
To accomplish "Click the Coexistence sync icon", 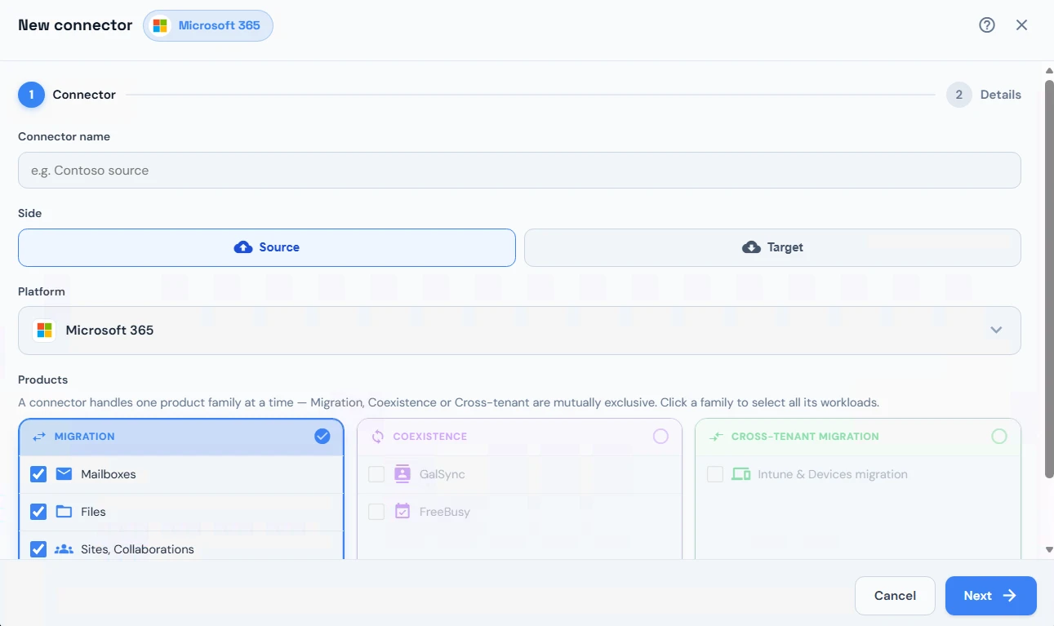I will point(377,437).
